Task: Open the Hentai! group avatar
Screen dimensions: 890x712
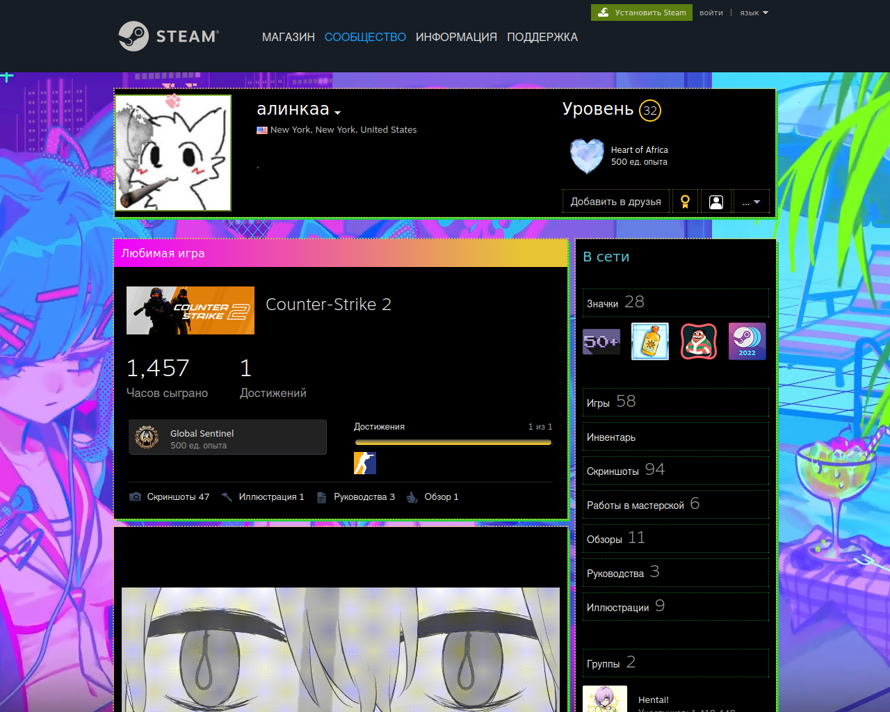Action: click(605, 699)
